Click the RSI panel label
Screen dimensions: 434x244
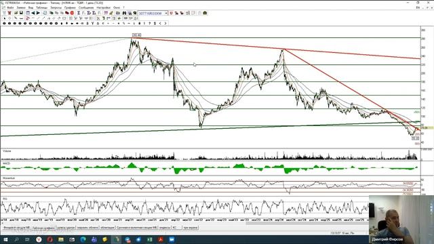click(x=5, y=199)
